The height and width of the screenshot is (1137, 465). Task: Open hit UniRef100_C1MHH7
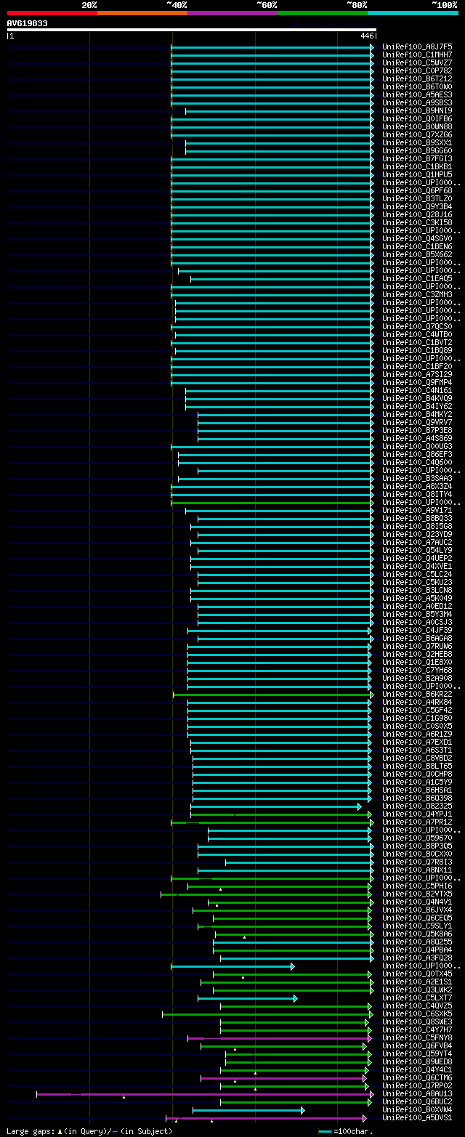click(x=417, y=54)
